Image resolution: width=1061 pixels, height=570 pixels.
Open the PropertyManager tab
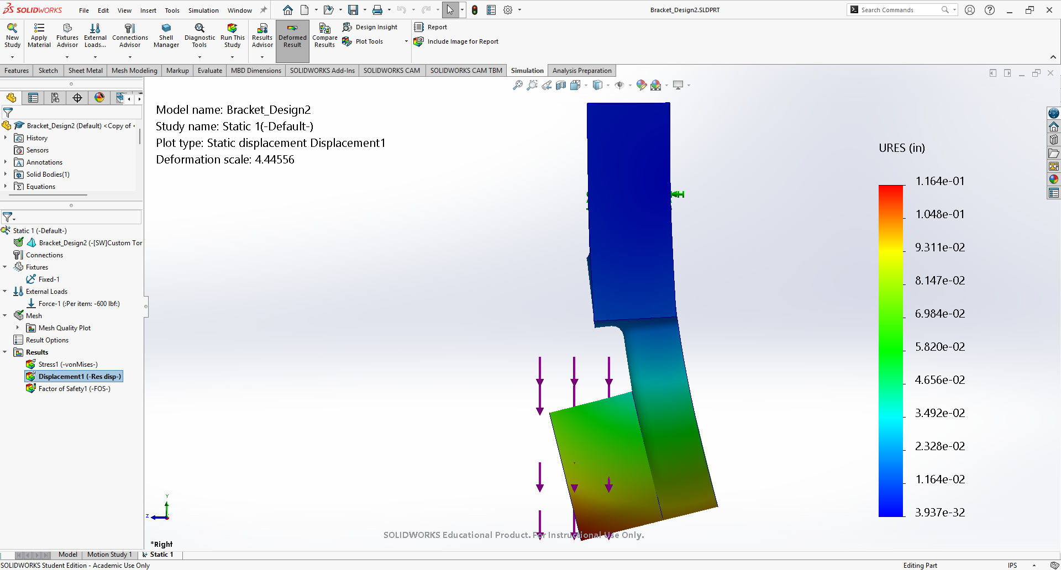tap(33, 98)
